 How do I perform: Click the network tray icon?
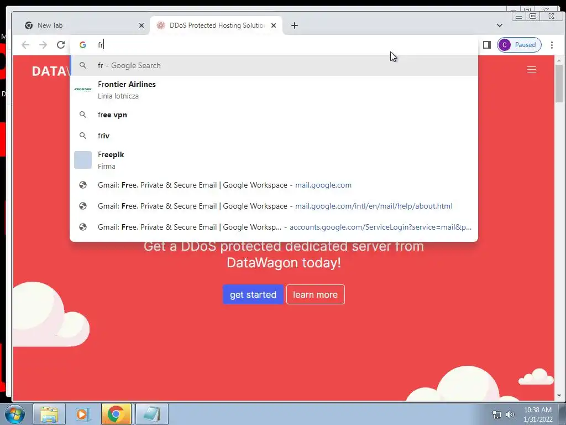(497, 414)
